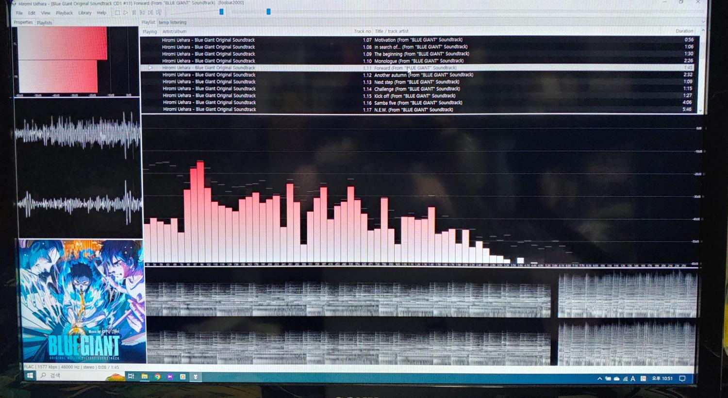Open File Explorer from the taskbar
The width and height of the screenshot is (728, 398).
click(144, 376)
